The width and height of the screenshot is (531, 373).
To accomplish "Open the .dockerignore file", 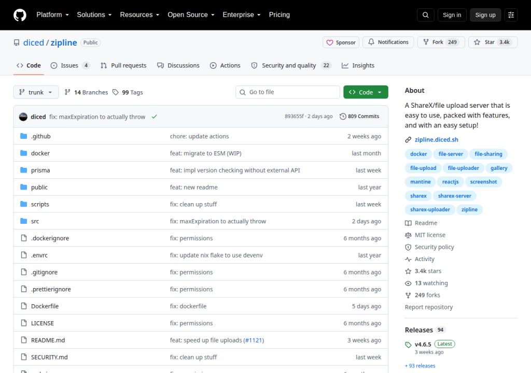I will 50,238.
